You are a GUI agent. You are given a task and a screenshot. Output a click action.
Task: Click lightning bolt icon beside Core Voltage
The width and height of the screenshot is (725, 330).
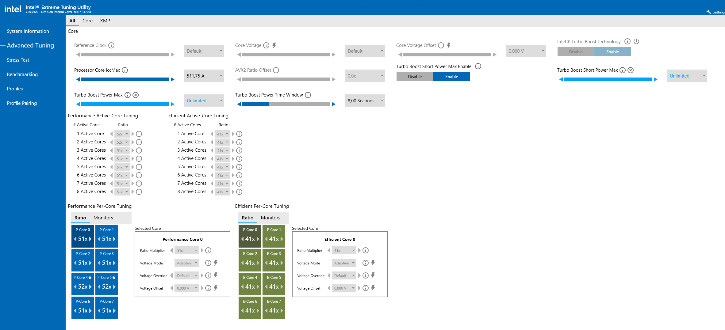click(274, 45)
